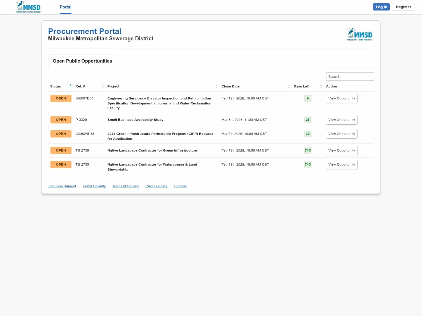This screenshot has width=422, height=316.
Task: Sort the table by Status column
Action: pyautogui.click(x=56, y=86)
